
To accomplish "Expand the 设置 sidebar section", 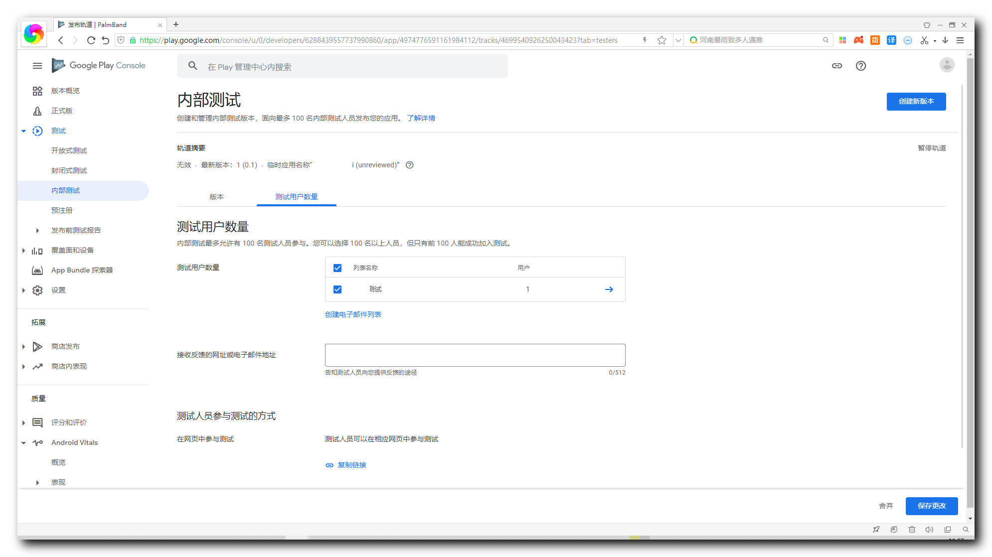I will pos(23,290).
